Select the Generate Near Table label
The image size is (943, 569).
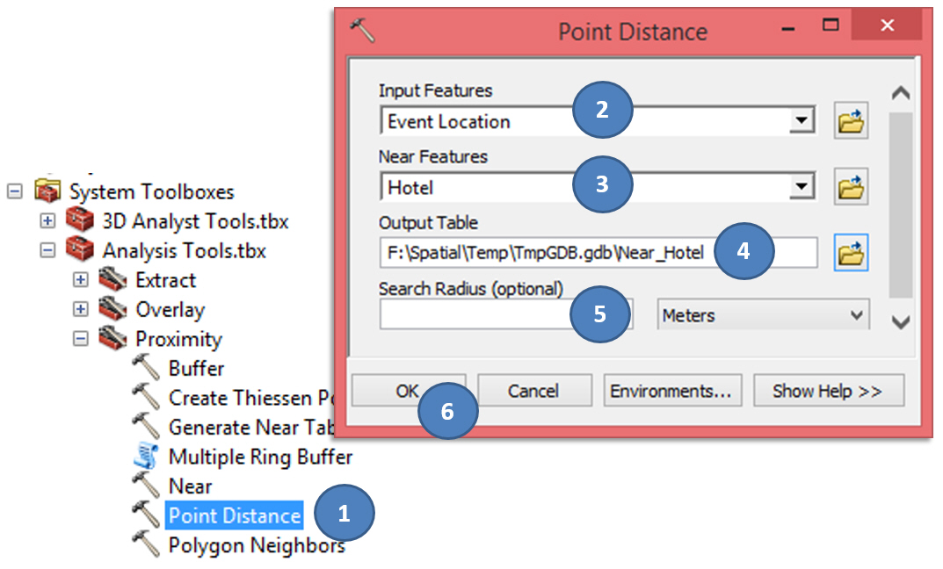[251, 428]
